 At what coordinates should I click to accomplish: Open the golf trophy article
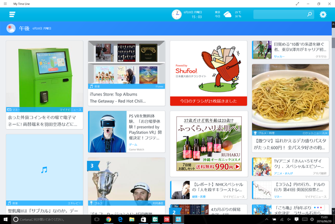(127, 186)
